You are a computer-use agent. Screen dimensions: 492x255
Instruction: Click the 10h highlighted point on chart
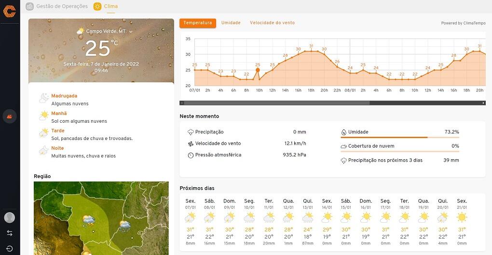(x=258, y=70)
